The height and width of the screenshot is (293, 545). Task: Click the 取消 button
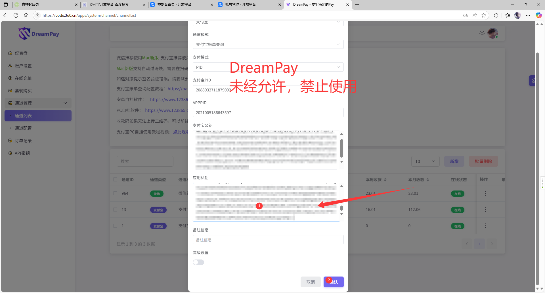311,282
